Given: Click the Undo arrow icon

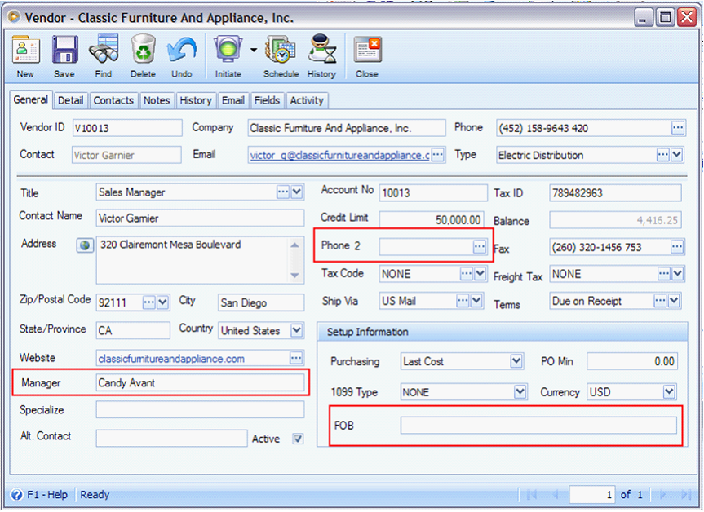Looking at the screenshot, I should click(182, 51).
